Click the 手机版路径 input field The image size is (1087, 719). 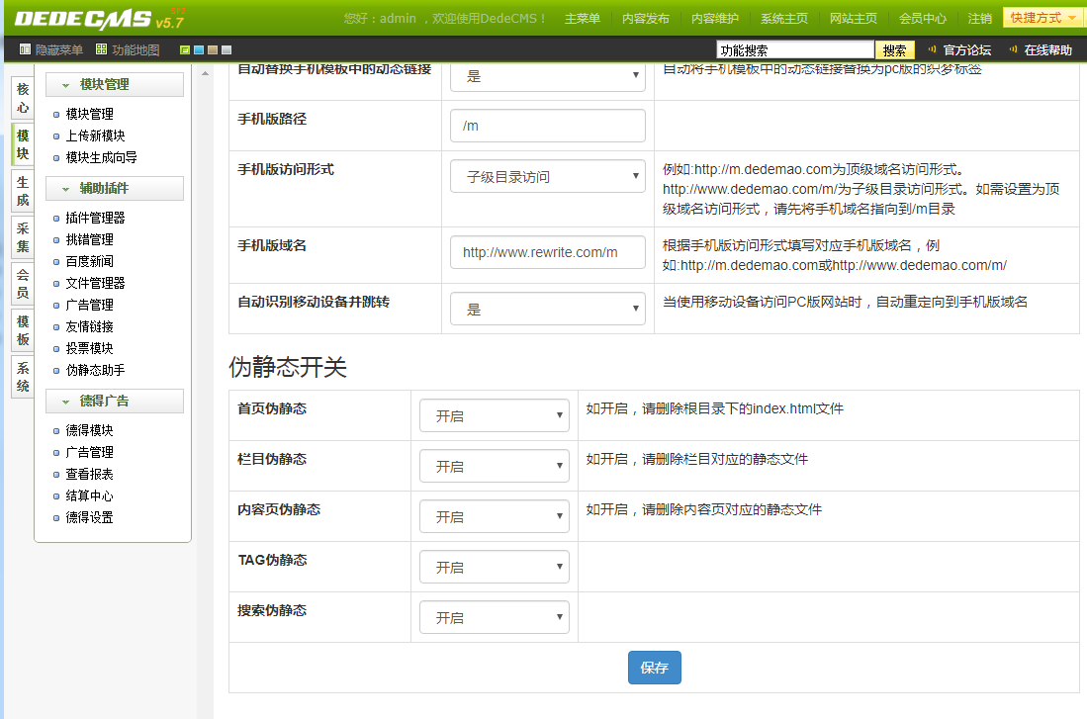[548, 126]
